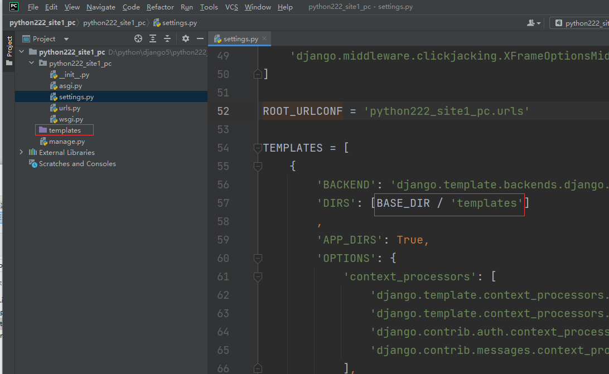Close the settings.py tab
Image resolution: width=609 pixels, height=374 pixels.
[264, 38]
